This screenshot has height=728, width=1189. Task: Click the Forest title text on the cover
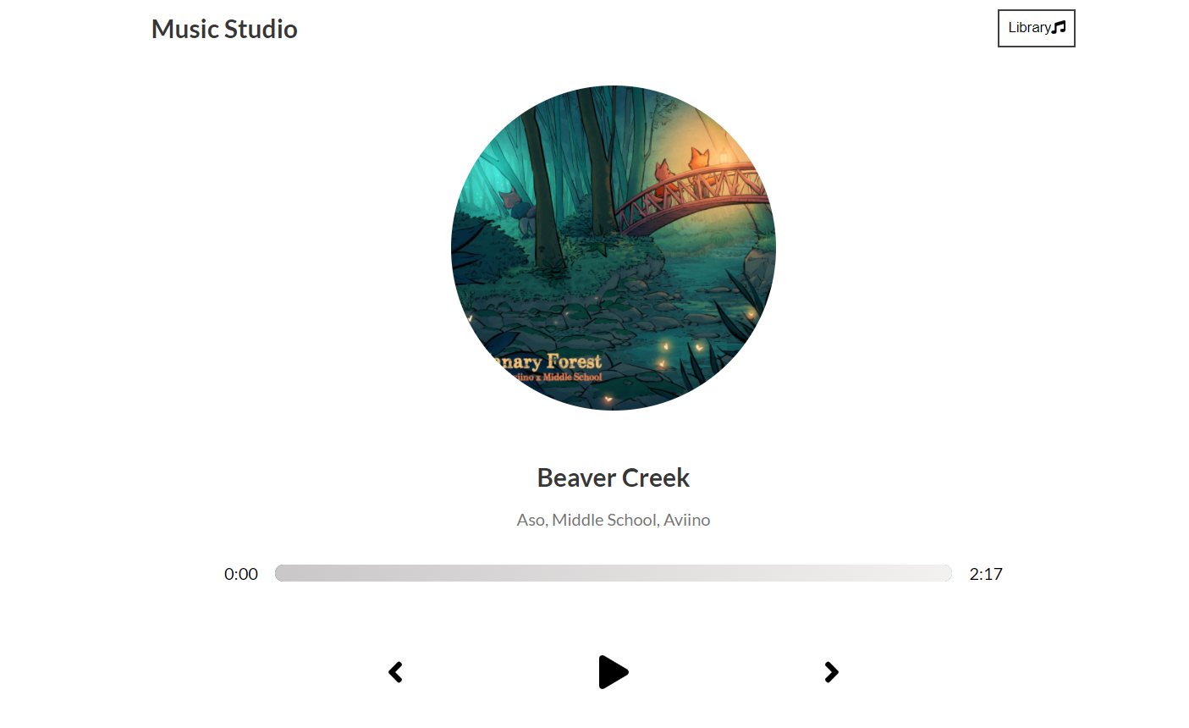(x=574, y=361)
